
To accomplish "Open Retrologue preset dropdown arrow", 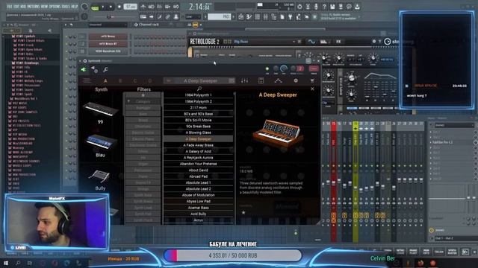I will click(x=294, y=42).
